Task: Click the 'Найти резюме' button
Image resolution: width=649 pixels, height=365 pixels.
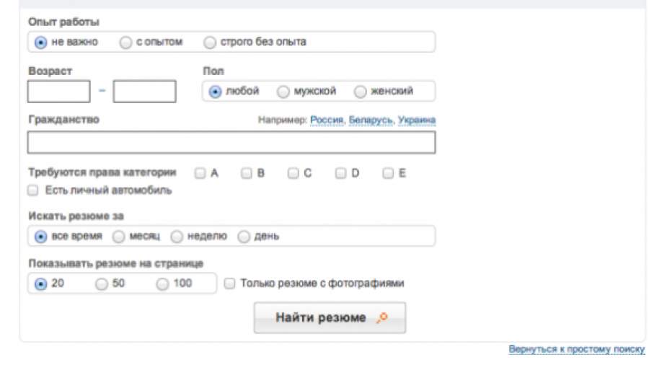Action: 330,318
